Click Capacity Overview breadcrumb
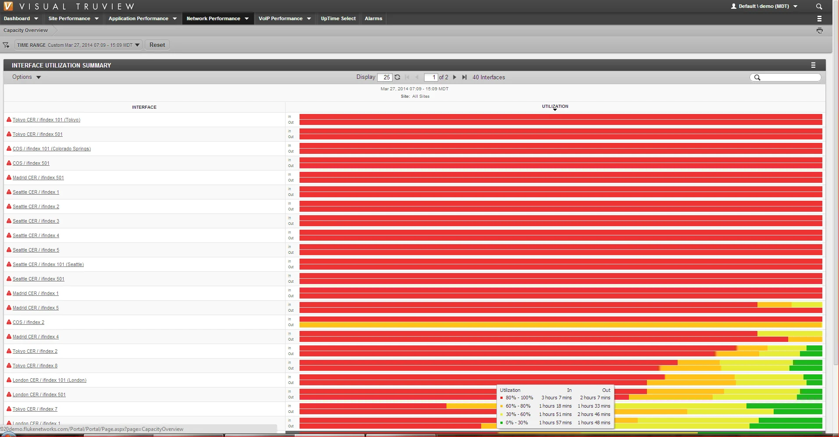Image resolution: width=839 pixels, height=437 pixels. (x=25, y=30)
